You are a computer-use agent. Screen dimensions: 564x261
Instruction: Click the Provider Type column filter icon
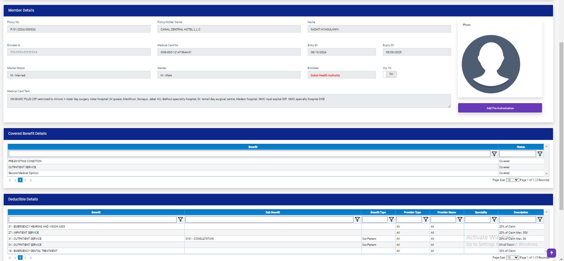point(426,219)
